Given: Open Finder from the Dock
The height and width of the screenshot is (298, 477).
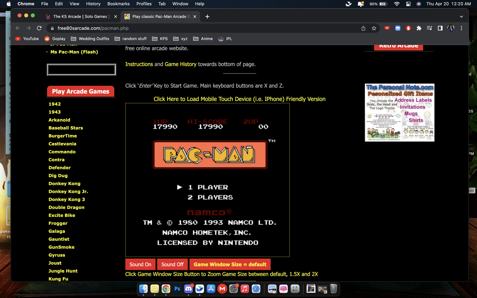Looking at the screenshot, I should click(143, 289).
